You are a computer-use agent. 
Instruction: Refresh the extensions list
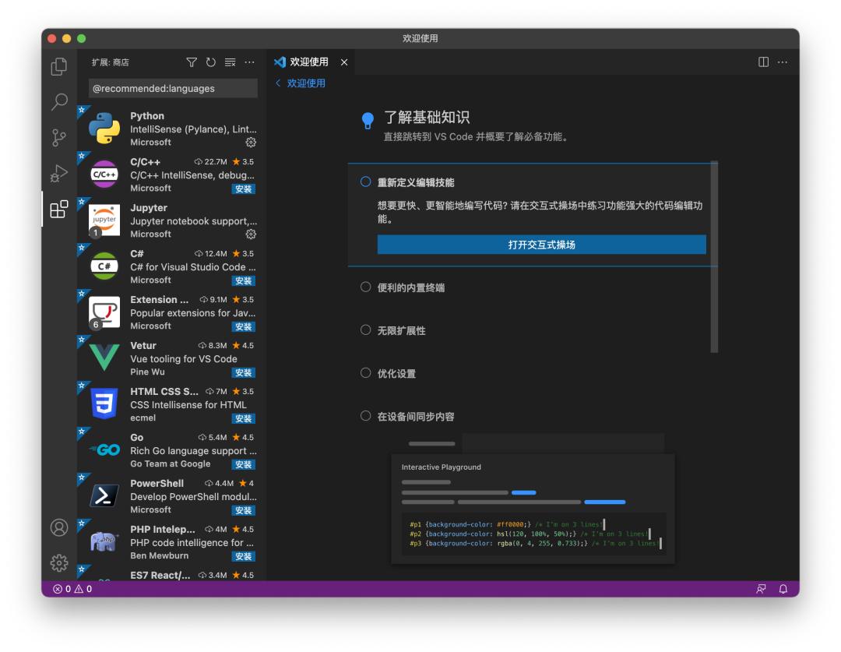(x=211, y=62)
